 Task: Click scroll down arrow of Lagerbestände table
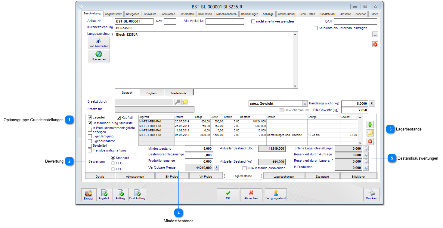(360, 143)
